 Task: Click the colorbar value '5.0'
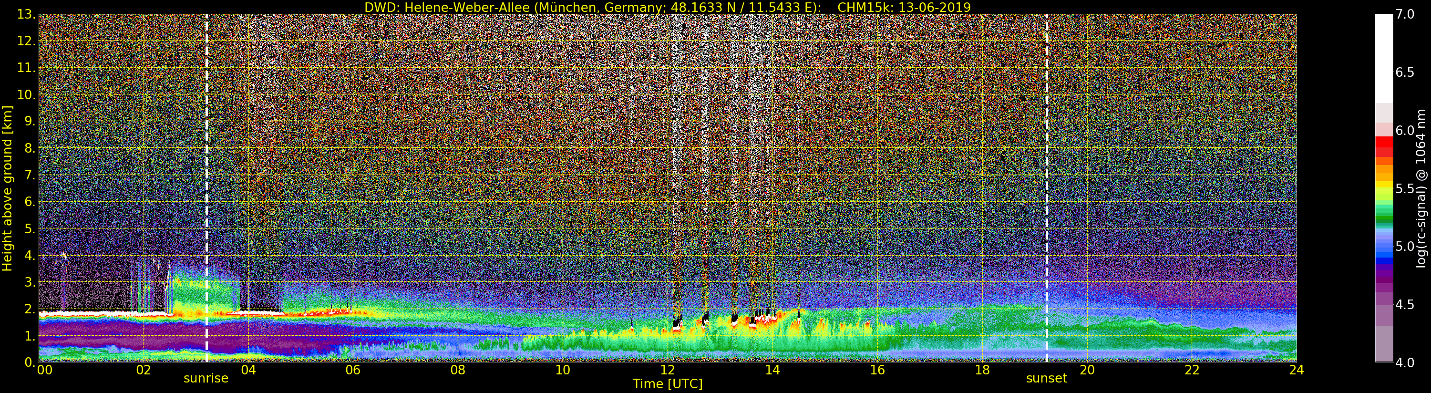tap(1405, 246)
